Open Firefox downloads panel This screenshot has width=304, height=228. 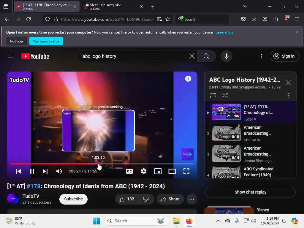(x=254, y=19)
